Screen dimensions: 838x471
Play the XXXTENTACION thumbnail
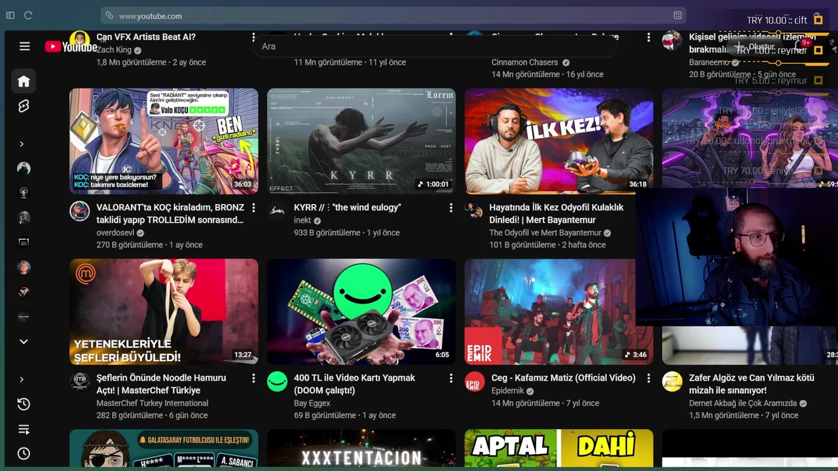(x=361, y=448)
